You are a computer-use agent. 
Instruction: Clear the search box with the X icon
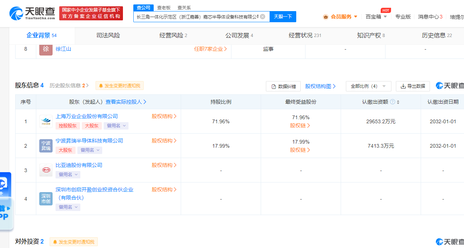(263, 16)
